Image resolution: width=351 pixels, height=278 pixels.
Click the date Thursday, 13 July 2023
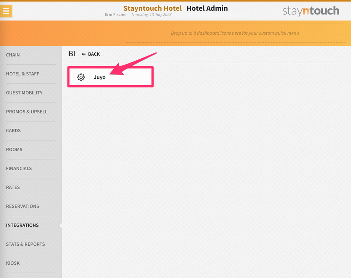[151, 14]
